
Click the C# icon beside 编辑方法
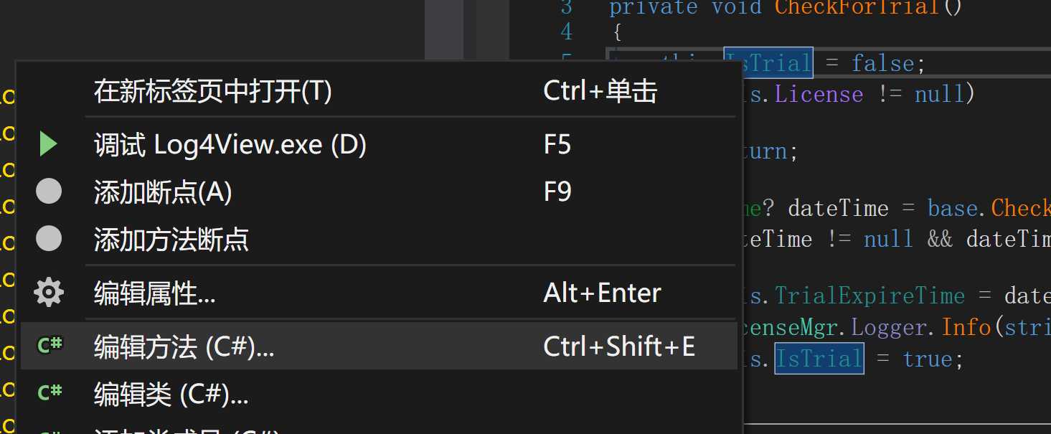pyautogui.click(x=50, y=346)
